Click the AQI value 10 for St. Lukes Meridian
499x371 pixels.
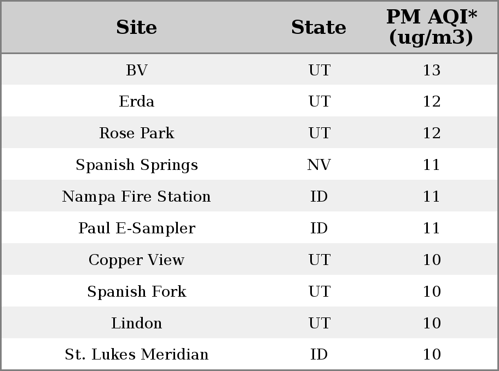pyautogui.click(x=432, y=355)
